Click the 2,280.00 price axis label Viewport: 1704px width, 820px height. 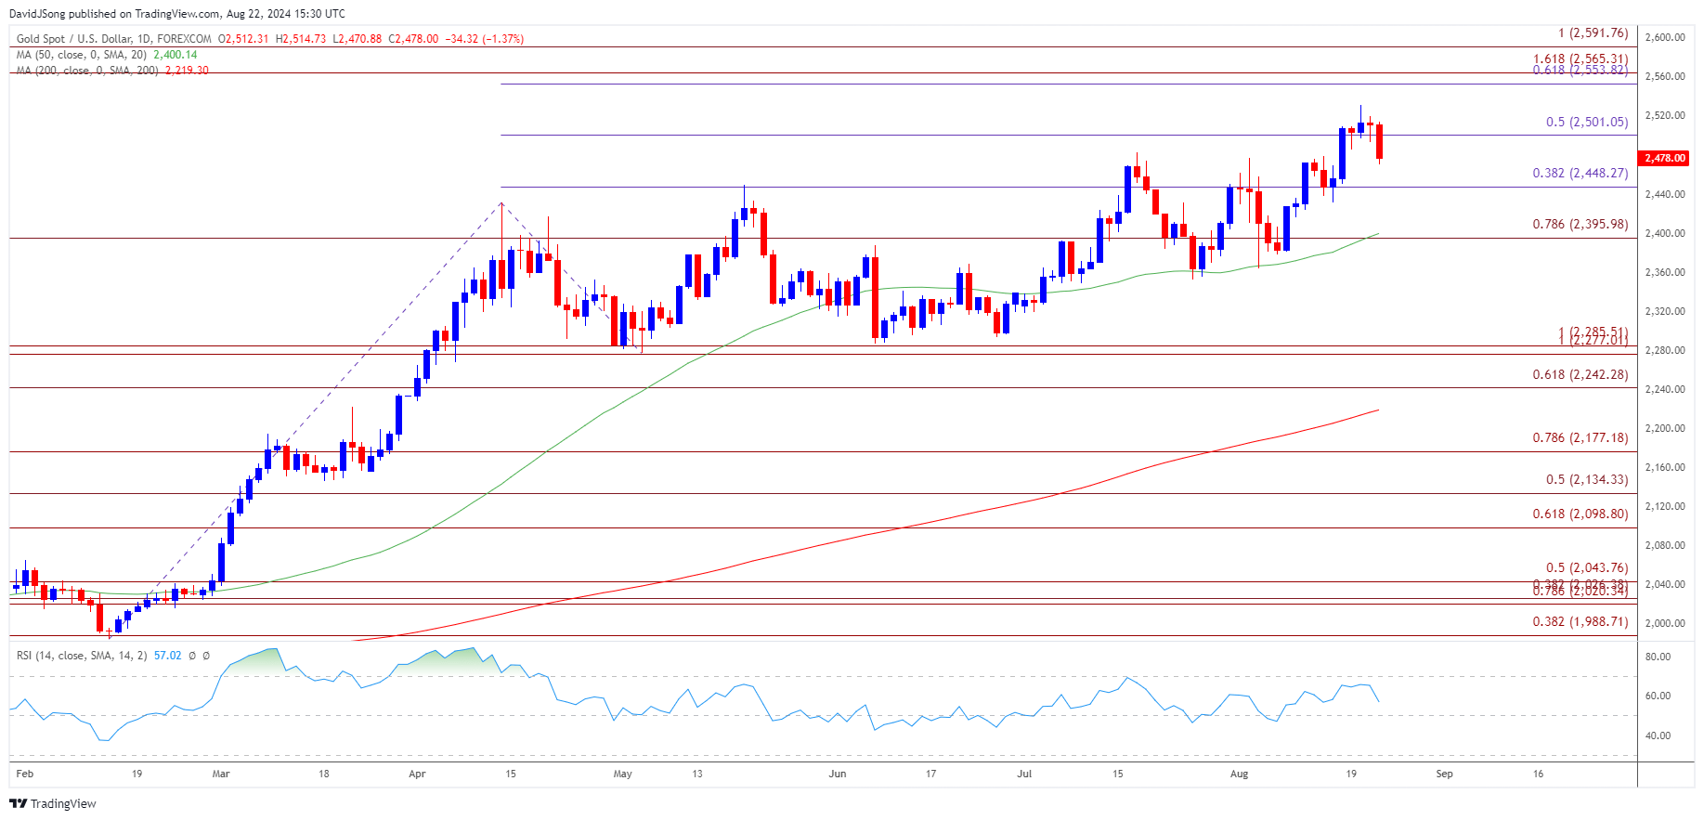[x=1665, y=350]
